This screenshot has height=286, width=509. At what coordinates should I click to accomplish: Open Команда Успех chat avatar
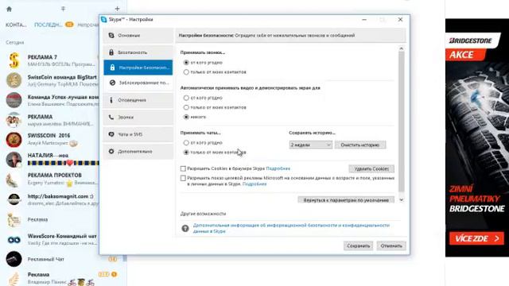coord(14,100)
